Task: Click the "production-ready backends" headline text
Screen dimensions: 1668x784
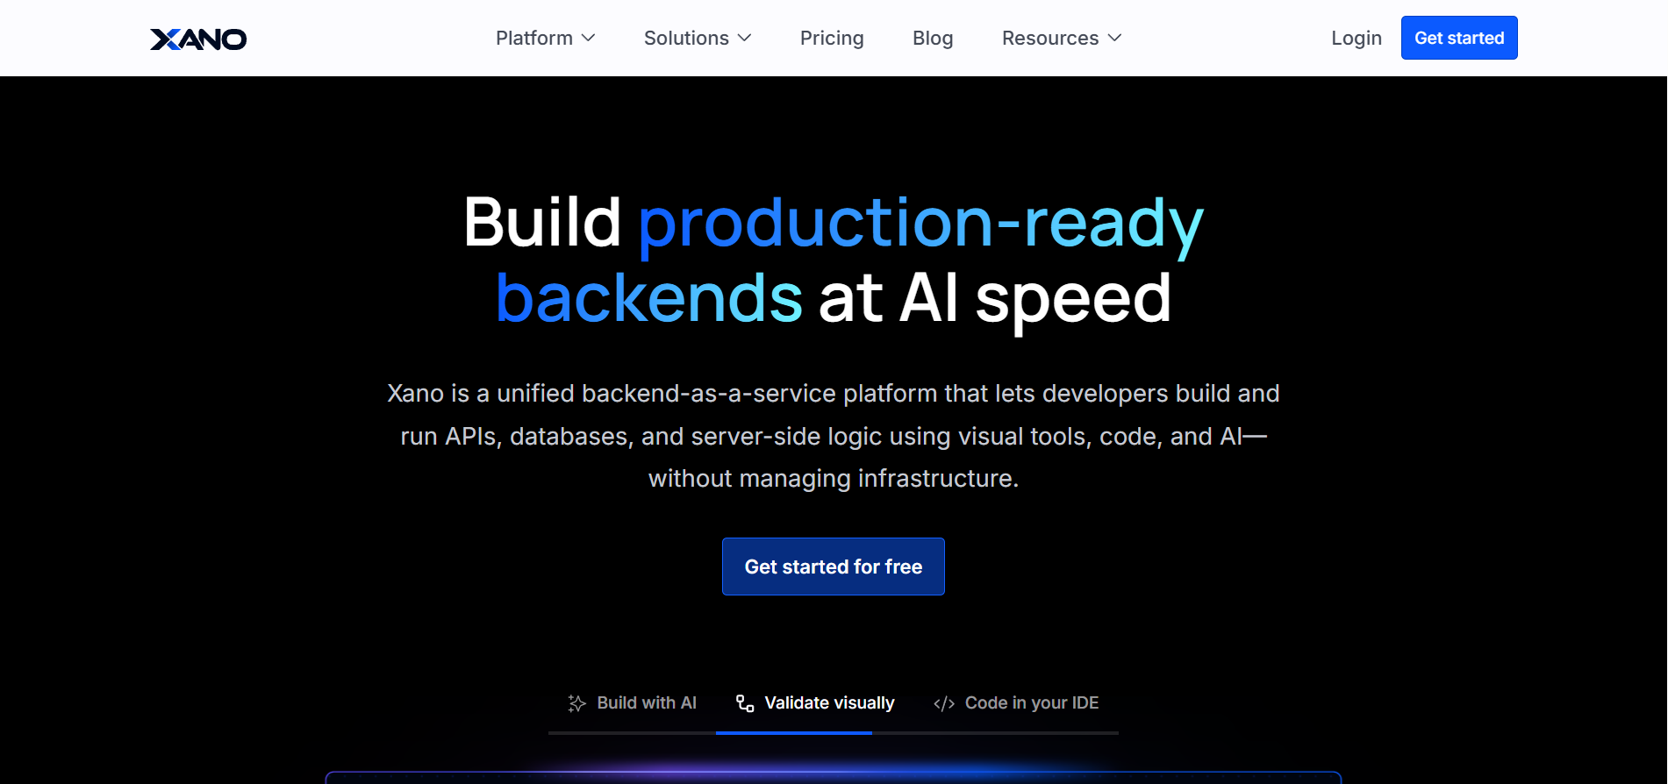Action: [x=920, y=224]
